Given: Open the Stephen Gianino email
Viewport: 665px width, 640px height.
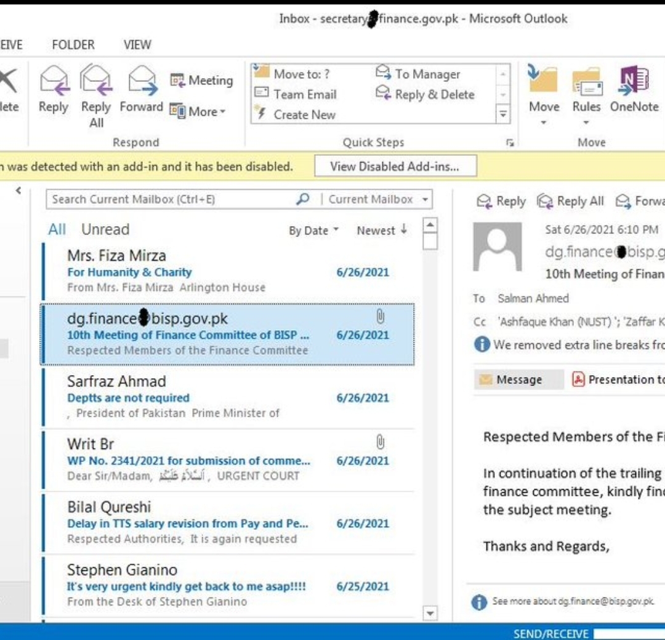Looking at the screenshot, I should (228, 585).
